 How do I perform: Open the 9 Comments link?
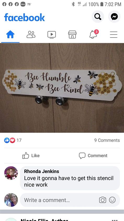107,140
